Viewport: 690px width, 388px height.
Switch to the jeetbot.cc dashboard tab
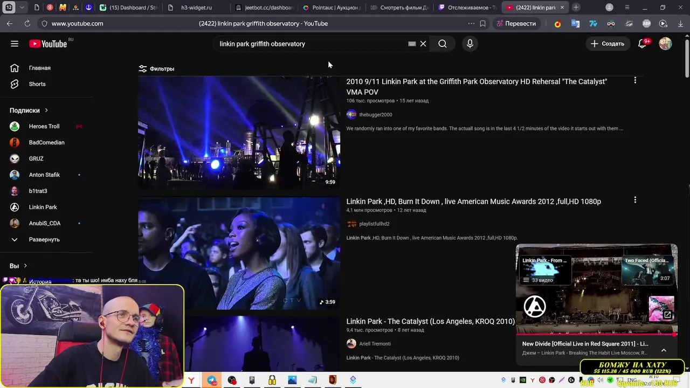click(x=264, y=8)
